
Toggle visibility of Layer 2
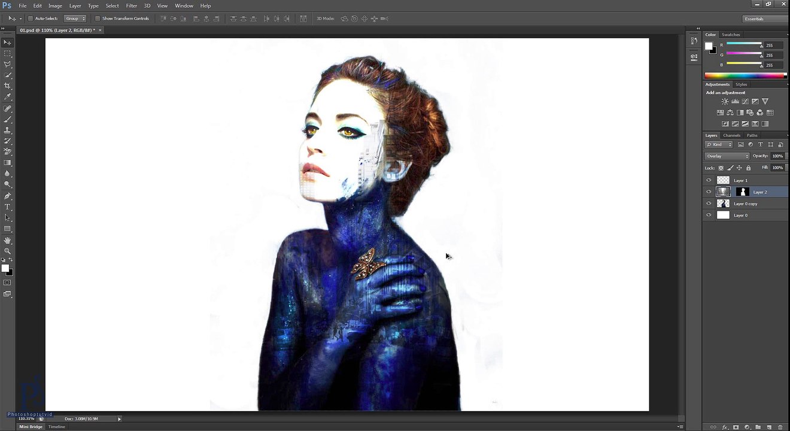(709, 192)
